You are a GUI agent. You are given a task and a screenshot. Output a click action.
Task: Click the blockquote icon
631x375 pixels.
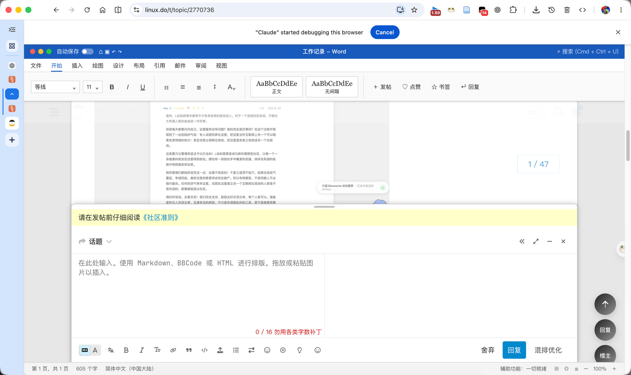[x=189, y=350]
